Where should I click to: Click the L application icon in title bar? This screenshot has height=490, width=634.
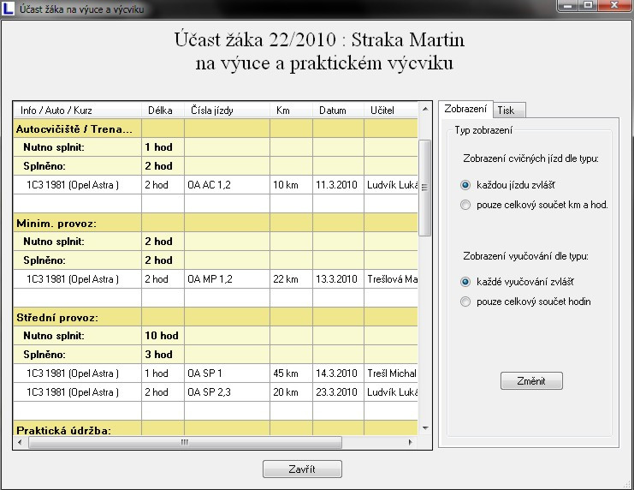click(8, 8)
